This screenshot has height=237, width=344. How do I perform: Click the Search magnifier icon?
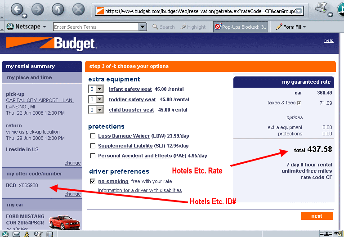155,27
